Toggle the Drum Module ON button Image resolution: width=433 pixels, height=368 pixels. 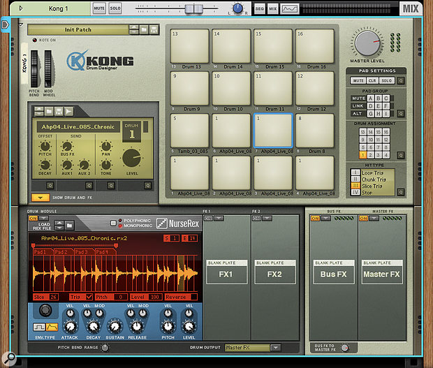pos(33,219)
